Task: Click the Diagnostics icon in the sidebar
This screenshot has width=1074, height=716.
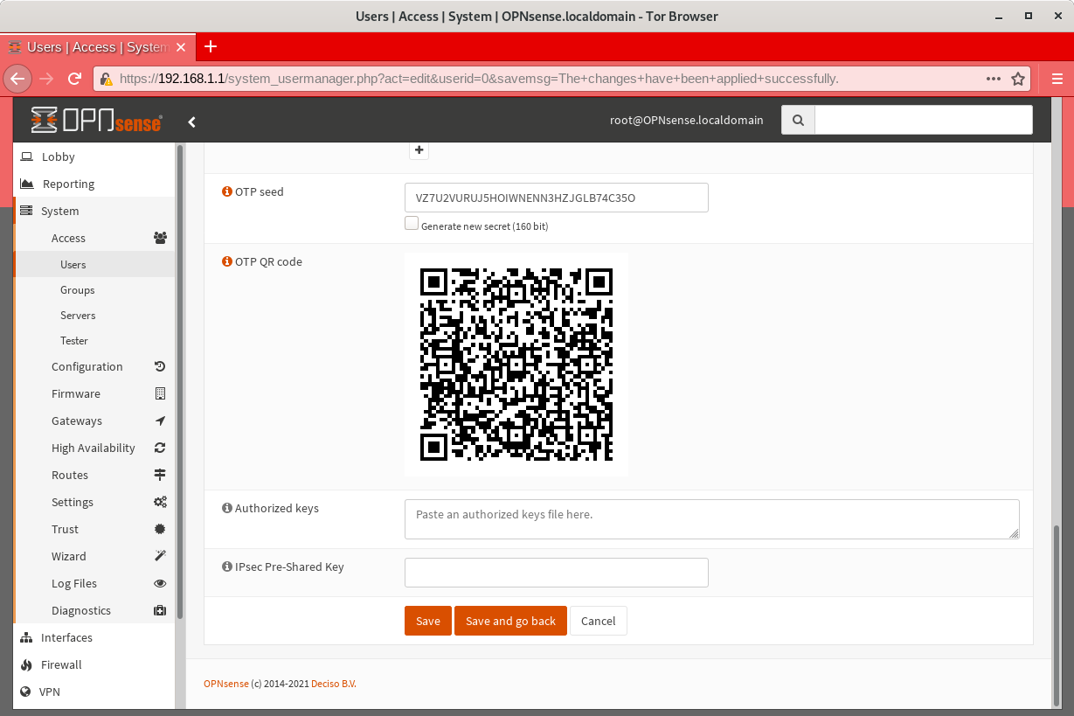Action: coord(160,610)
